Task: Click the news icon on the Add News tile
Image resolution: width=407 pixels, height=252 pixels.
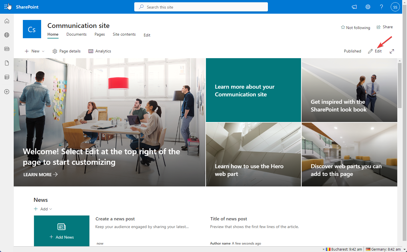Action: point(62,227)
